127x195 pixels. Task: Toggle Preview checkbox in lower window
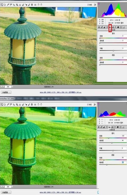point(88,105)
